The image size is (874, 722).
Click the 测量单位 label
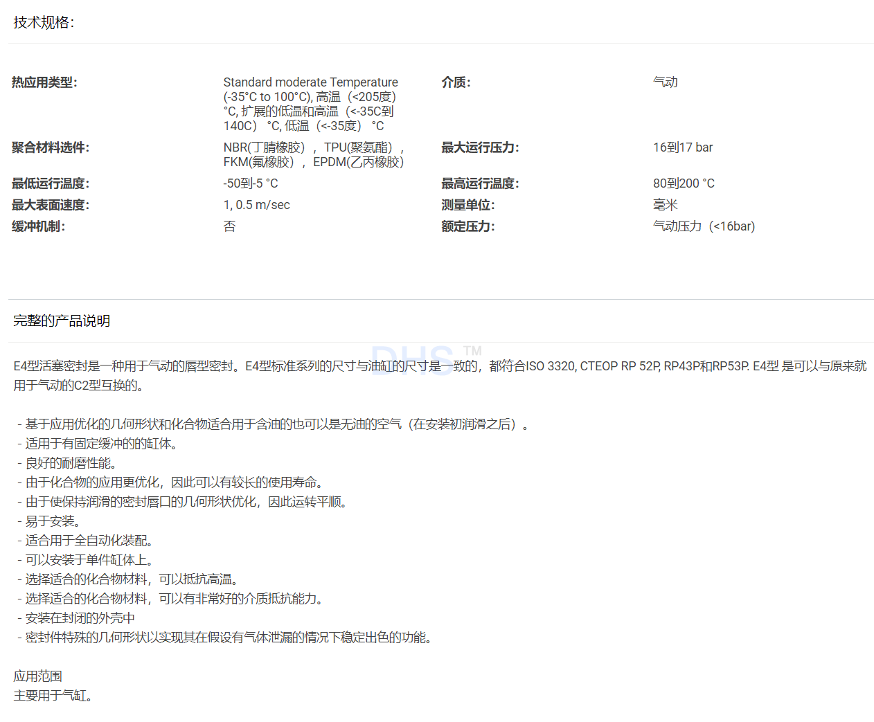tap(468, 205)
